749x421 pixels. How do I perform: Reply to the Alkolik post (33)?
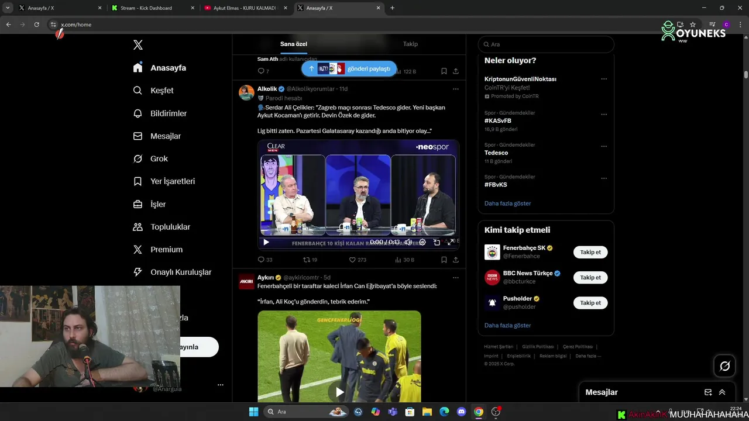tap(265, 260)
